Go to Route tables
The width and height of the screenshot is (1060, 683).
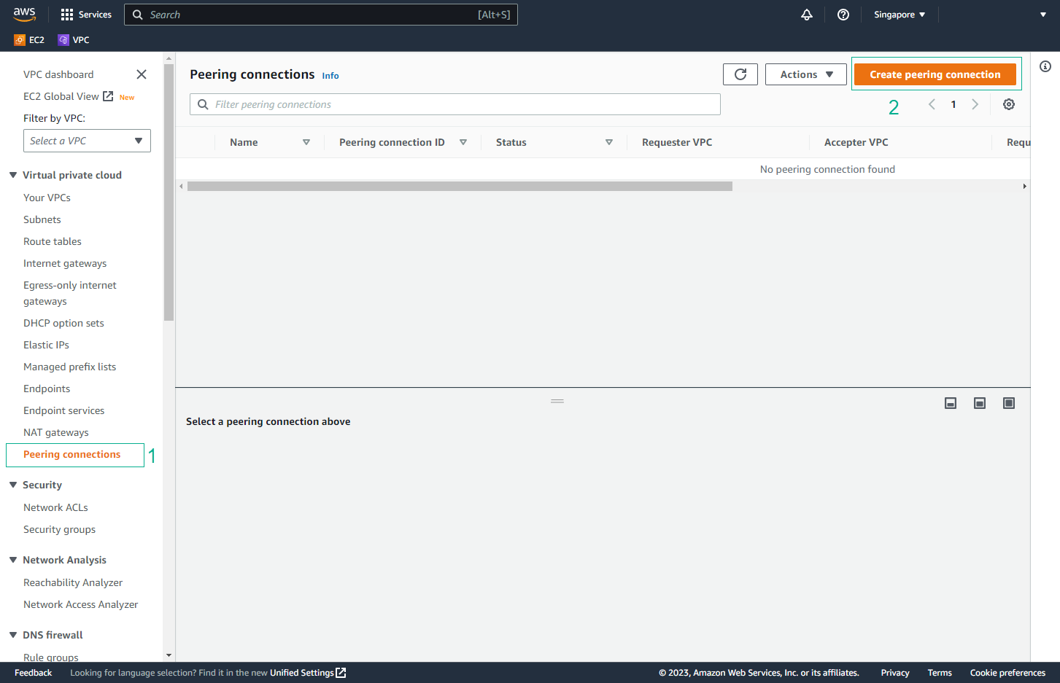pos(53,241)
